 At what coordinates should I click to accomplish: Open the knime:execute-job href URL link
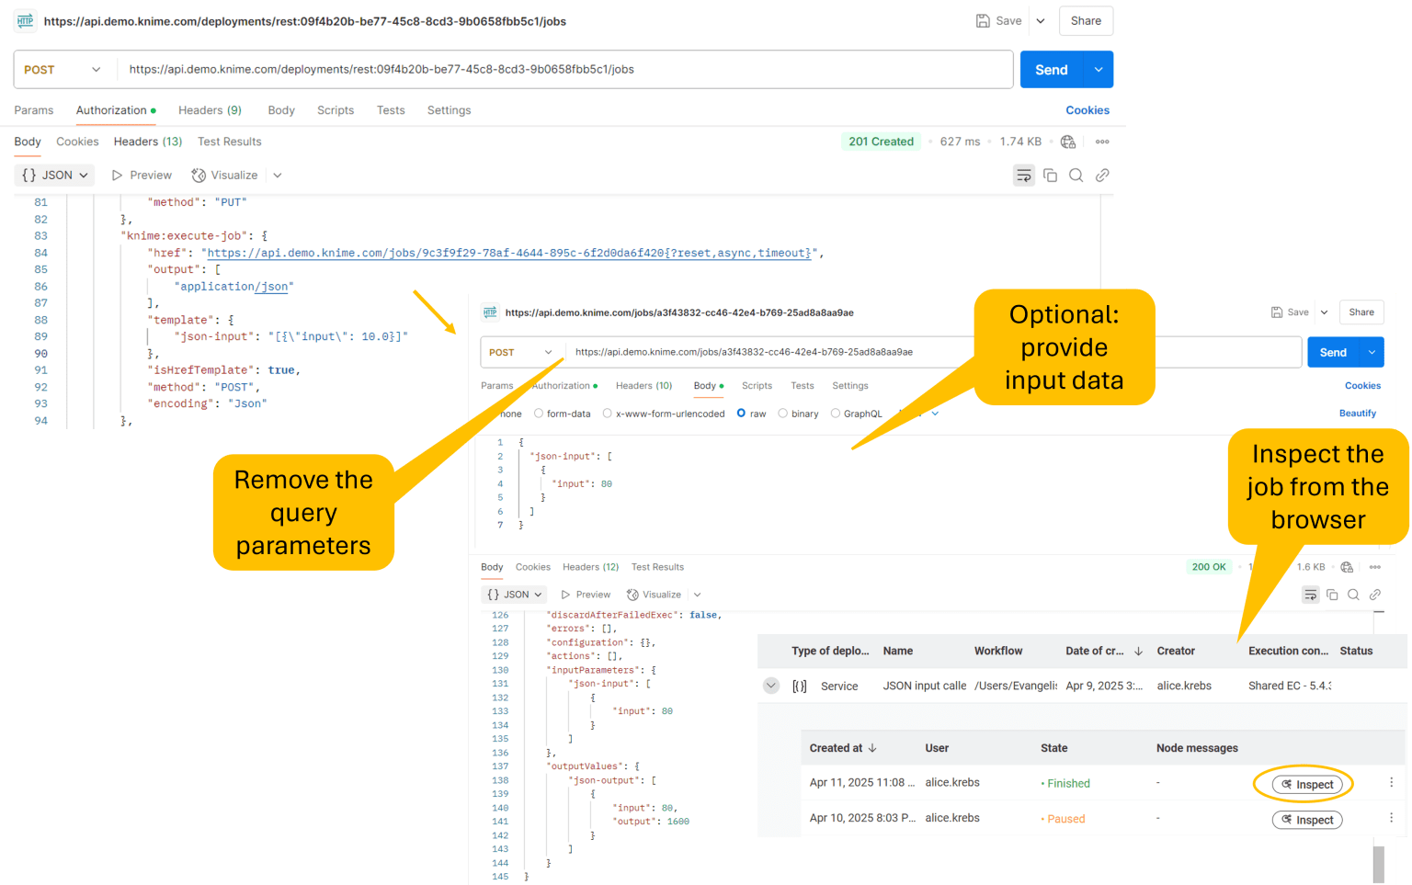(x=509, y=253)
